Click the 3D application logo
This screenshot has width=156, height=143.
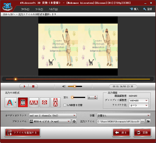click(8, 6)
